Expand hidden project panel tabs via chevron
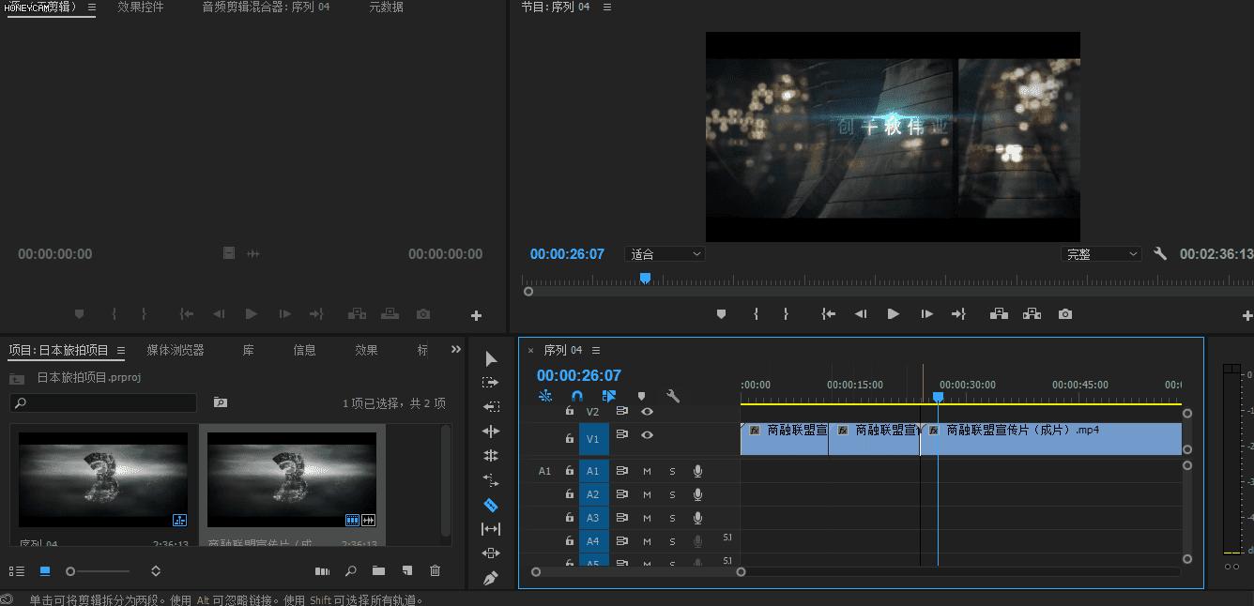This screenshot has width=1254, height=606. pos(456,349)
